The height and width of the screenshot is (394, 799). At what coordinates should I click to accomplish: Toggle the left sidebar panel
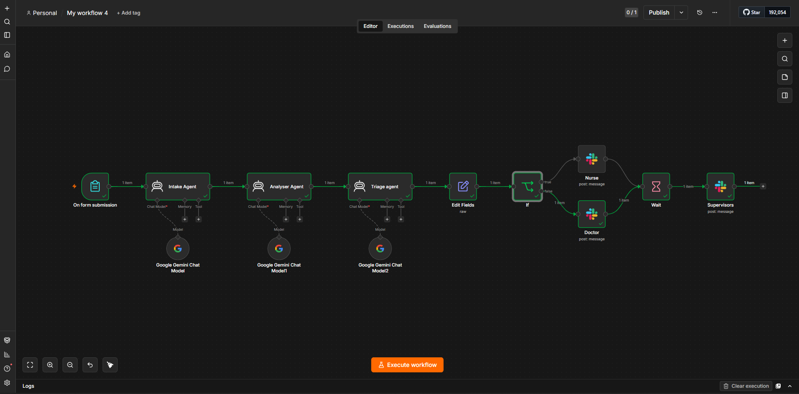click(x=7, y=35)
